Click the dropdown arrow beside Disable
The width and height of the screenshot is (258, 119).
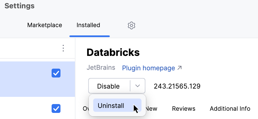[138, 86]
